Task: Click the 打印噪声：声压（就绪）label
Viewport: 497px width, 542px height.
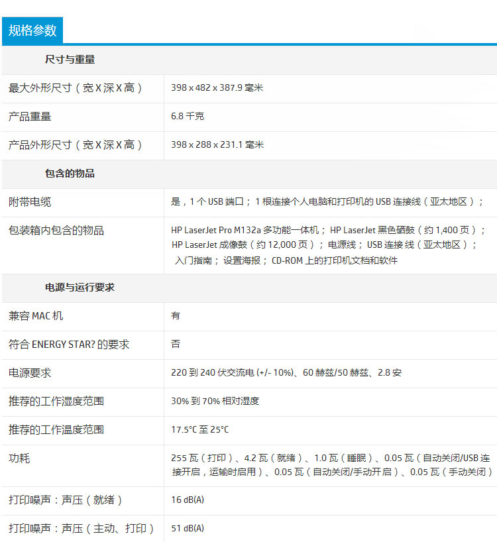Action: coord(66,500)
